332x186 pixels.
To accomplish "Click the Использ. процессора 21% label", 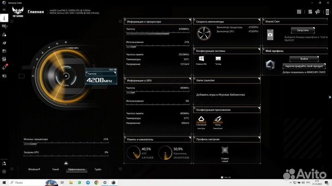I will [x=66, y=139].
